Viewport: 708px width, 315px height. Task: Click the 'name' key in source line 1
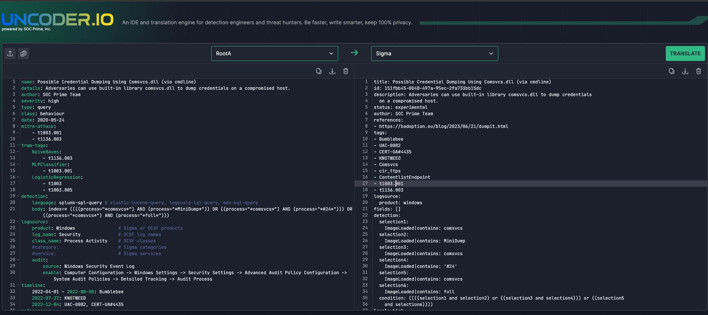coord(27,82)
